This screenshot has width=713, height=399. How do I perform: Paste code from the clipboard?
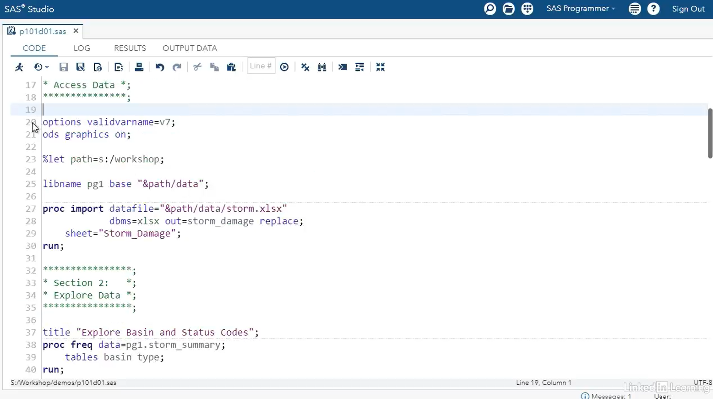click(231, 67)
